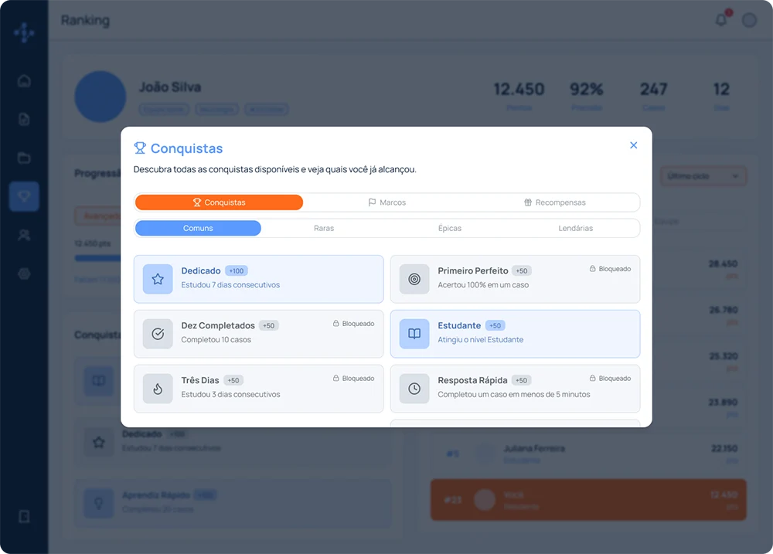Select the Lendárias rarity filter

coord(575,228)
